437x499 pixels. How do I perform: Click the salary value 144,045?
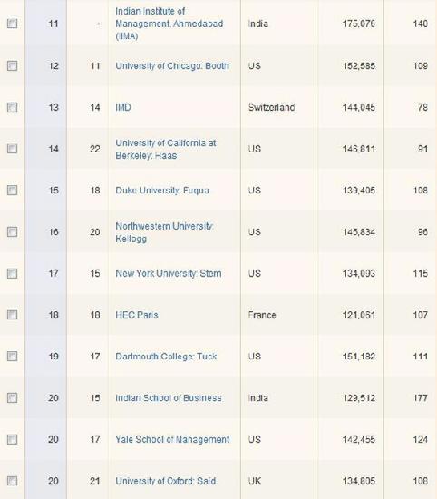[359, 107]
